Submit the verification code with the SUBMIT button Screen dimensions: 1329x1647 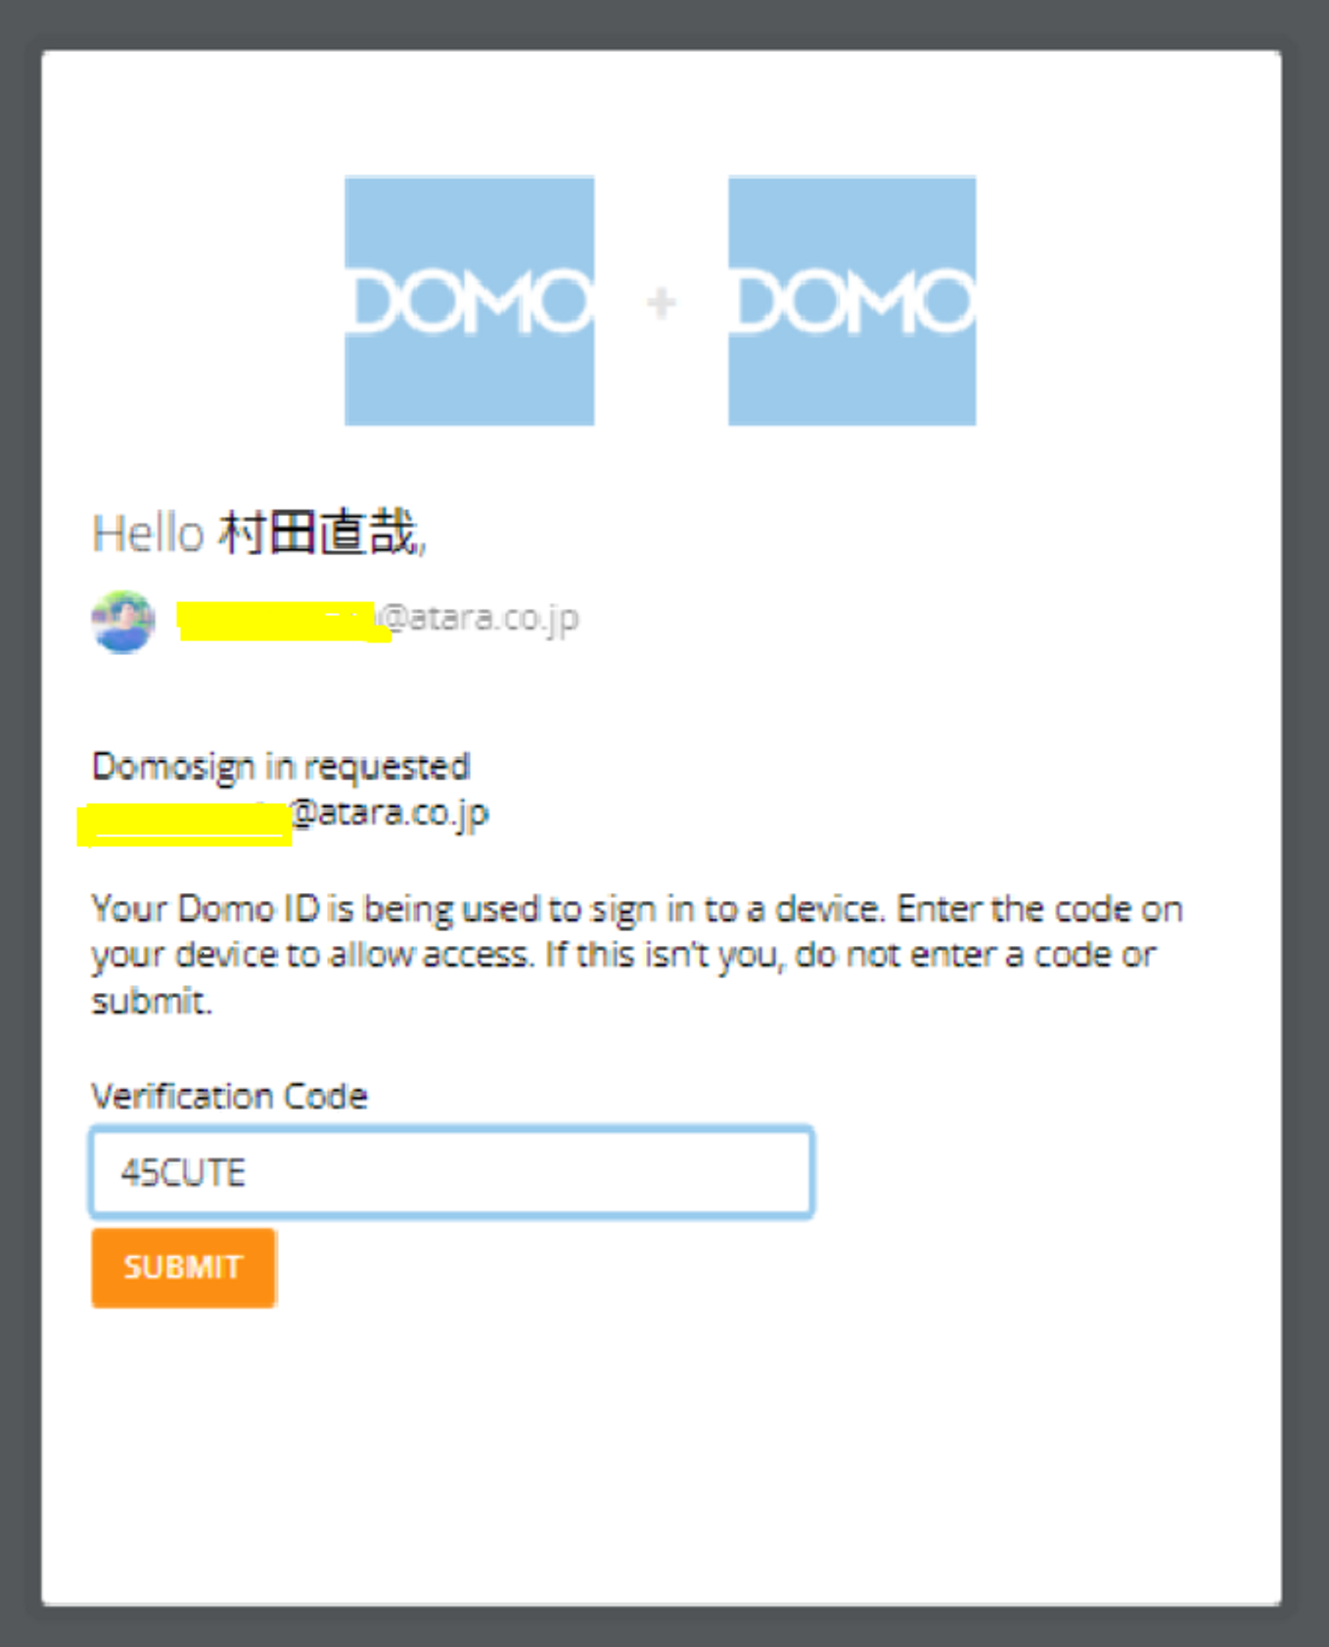(x=183, y=1268)
